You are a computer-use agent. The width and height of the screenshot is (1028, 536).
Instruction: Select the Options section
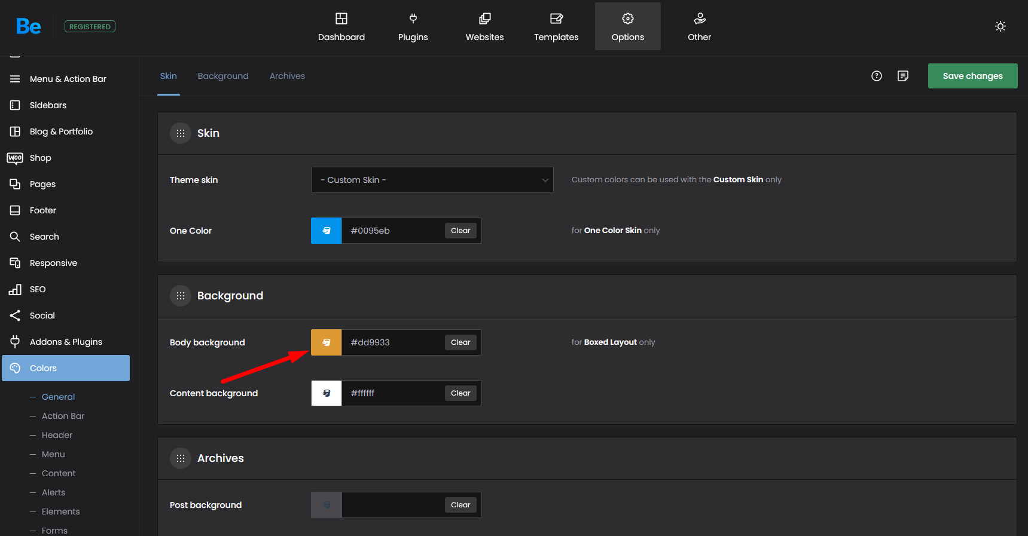tap(628, 27)
